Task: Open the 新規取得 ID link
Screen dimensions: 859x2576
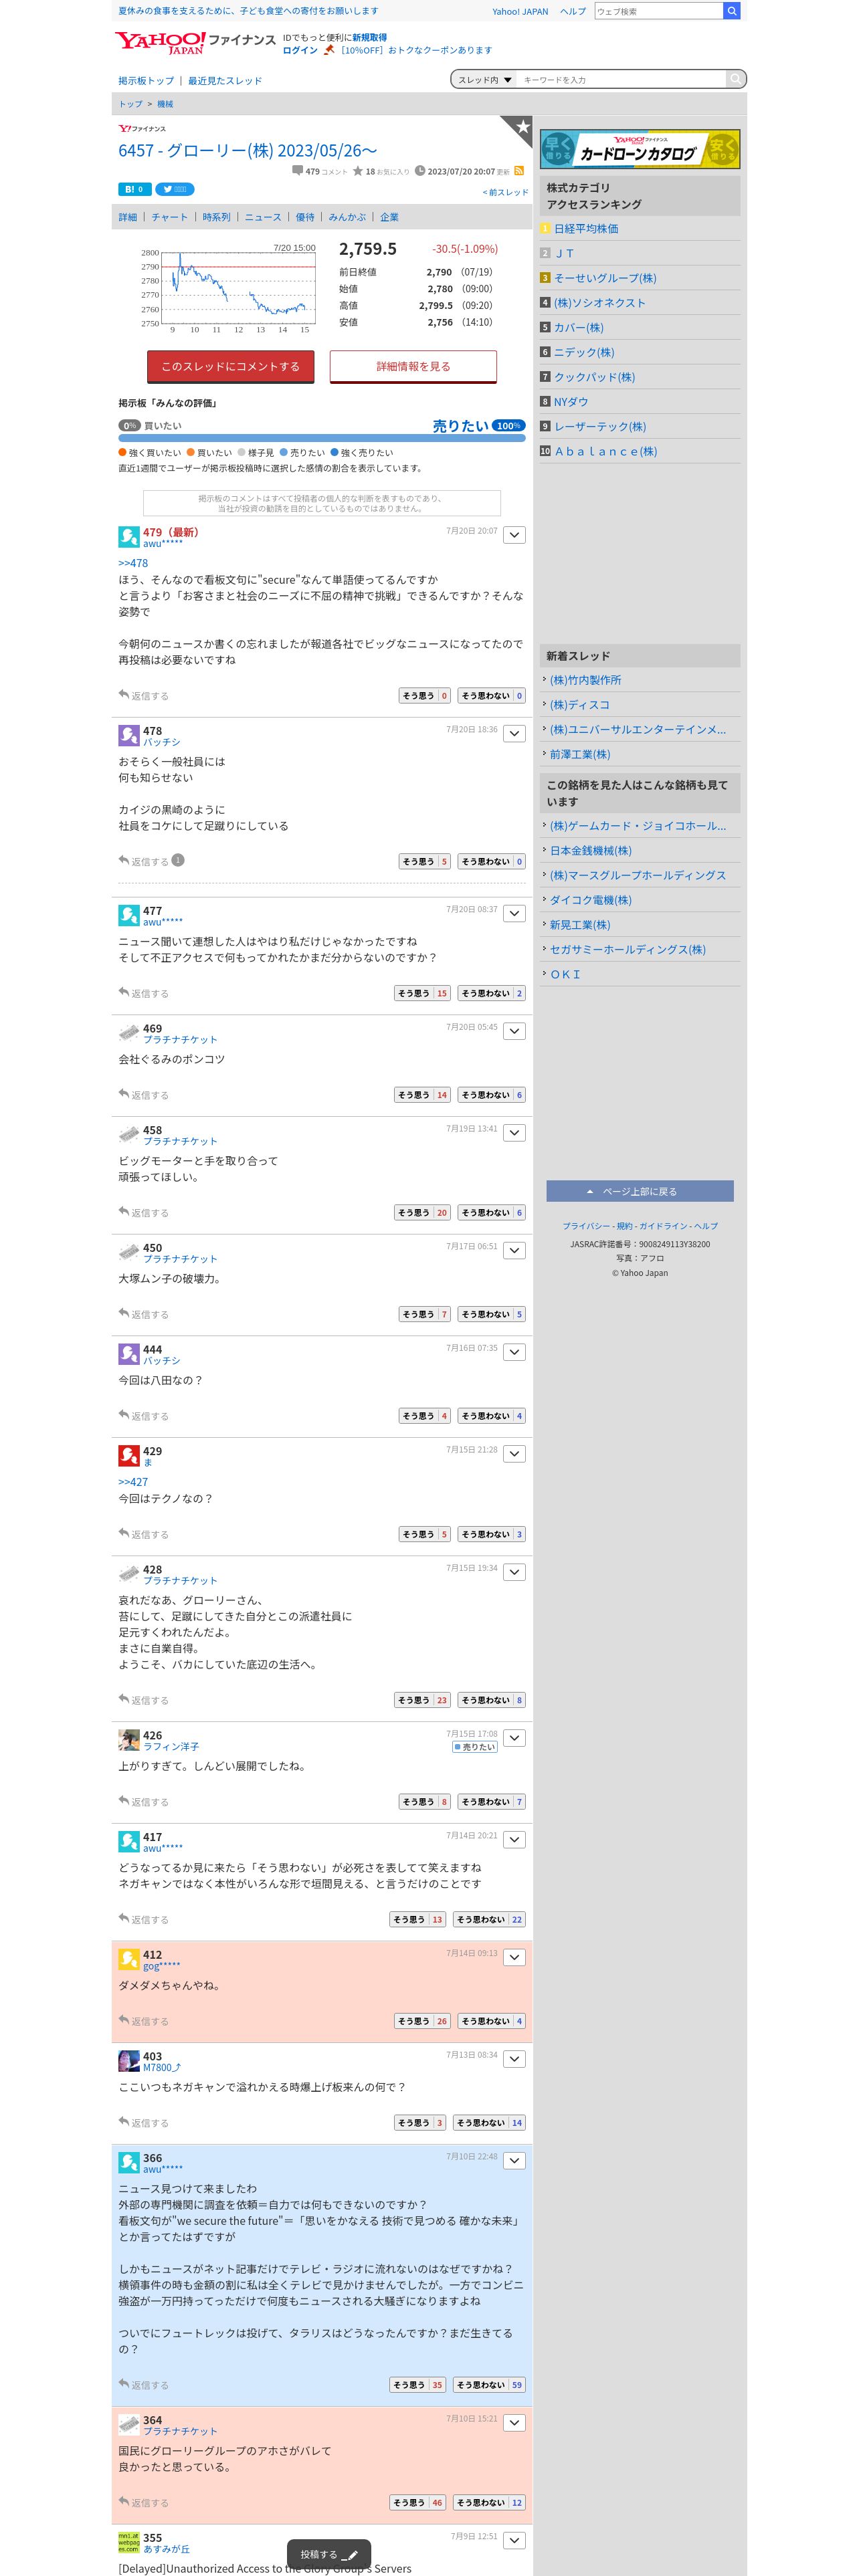Action: (369, 37)
